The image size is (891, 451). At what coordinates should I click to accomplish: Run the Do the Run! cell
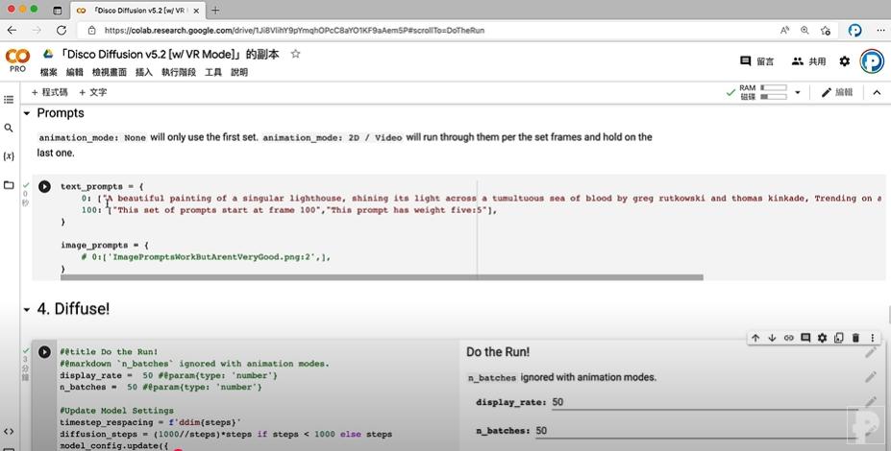[44, 352]
